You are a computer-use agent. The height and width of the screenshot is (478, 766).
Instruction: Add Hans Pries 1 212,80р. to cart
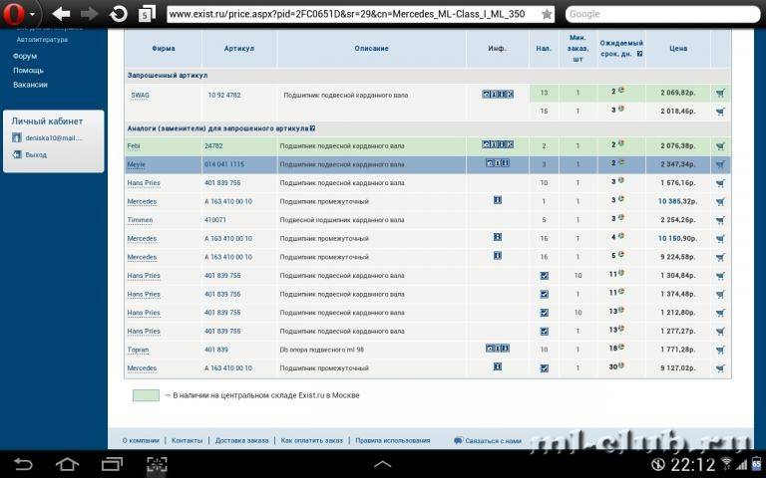[x=720, y=313]
